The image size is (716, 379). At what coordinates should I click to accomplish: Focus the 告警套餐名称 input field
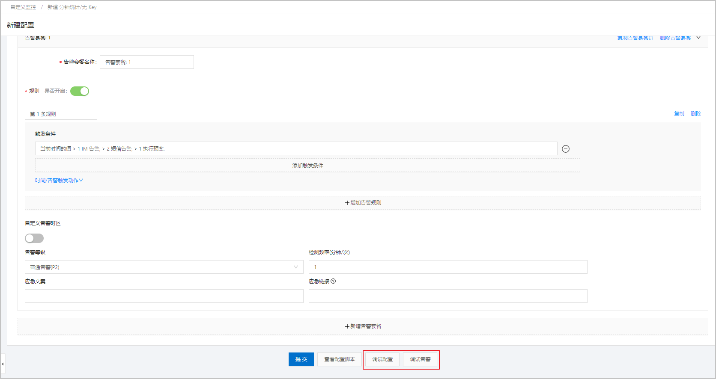147,62
